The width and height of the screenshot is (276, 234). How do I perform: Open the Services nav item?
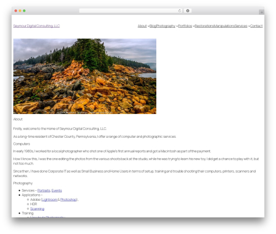coord(241,26)
